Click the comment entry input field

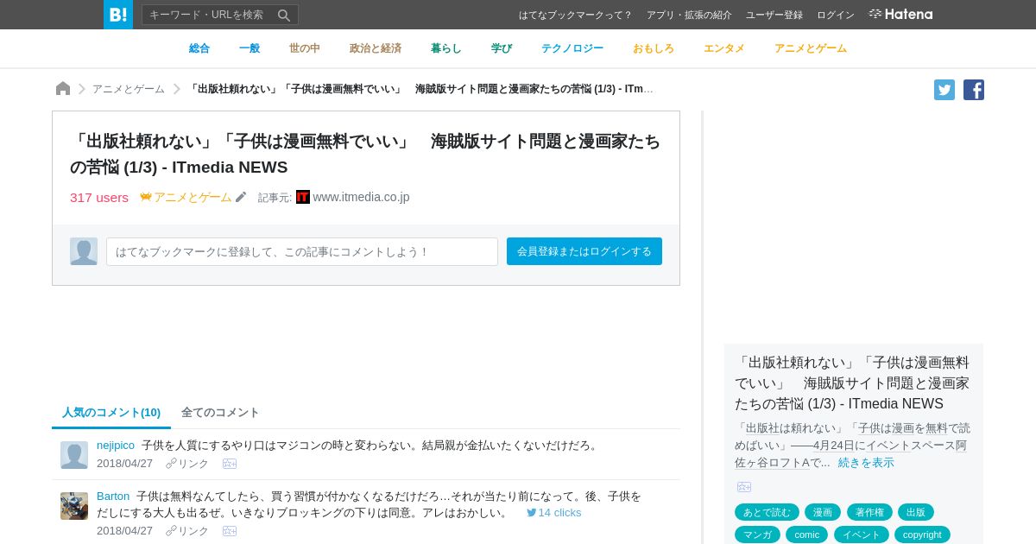[302, 251]
